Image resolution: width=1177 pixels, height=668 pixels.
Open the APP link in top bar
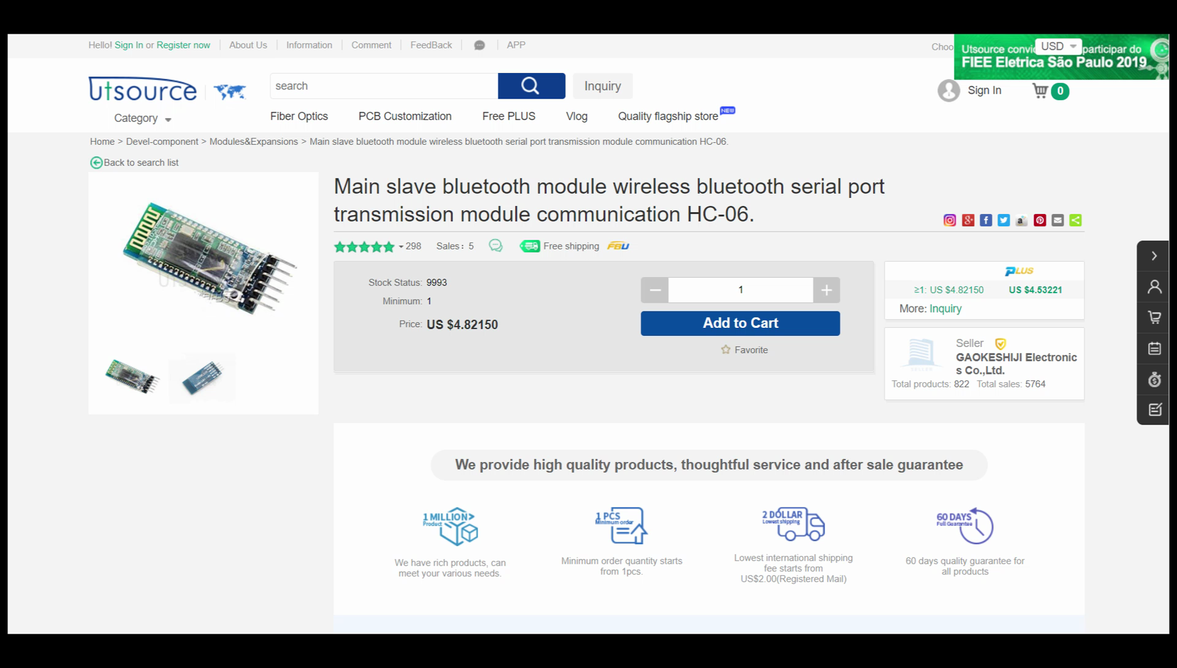click(516, 45)
